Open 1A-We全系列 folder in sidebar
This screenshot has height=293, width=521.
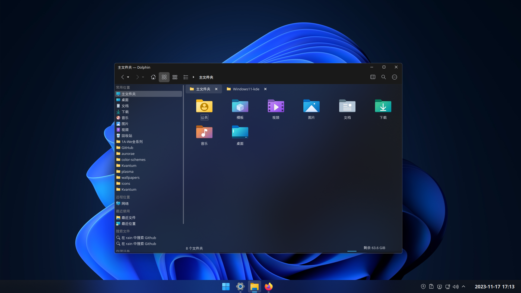pyautogui.click(x=148, y=142)
